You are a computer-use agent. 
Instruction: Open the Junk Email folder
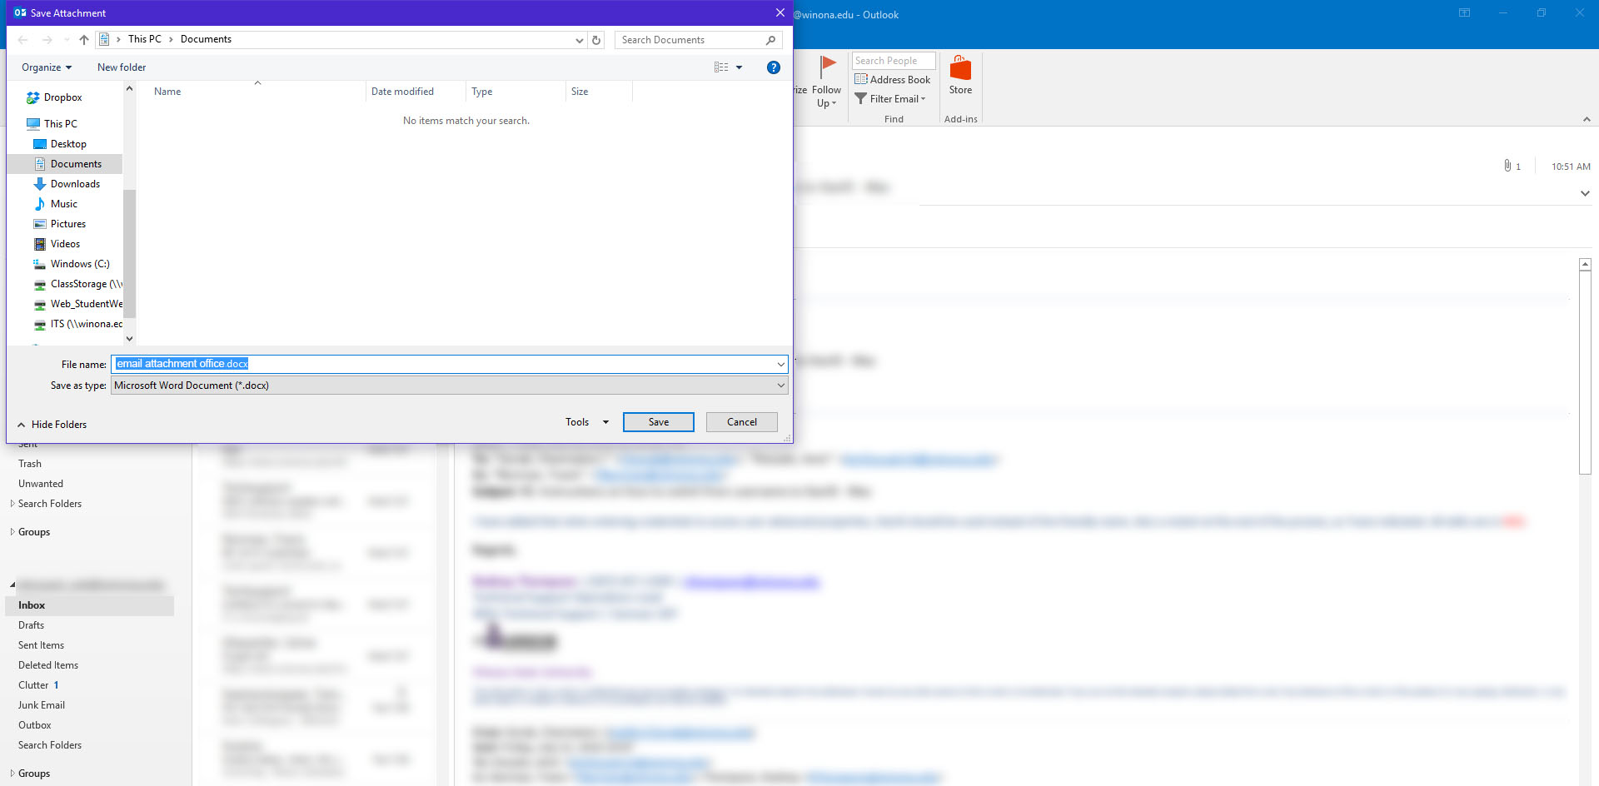(42, 705)
